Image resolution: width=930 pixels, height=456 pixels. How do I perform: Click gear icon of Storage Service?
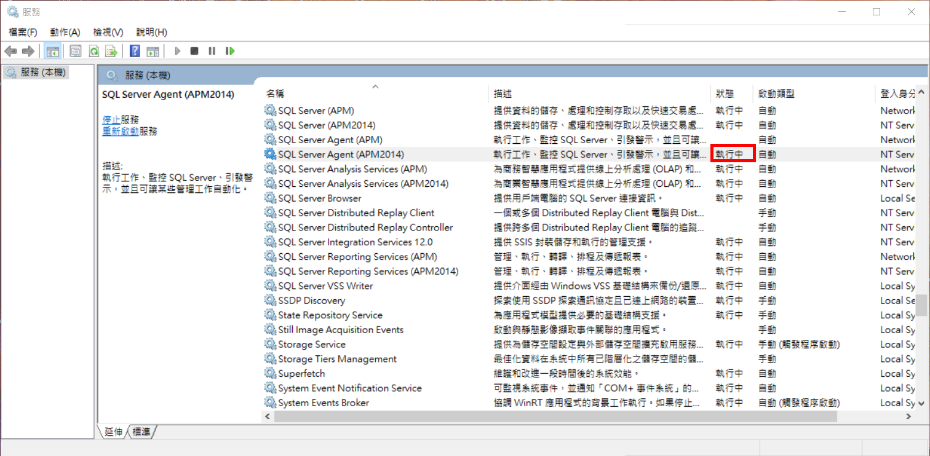tap(270, 344)
